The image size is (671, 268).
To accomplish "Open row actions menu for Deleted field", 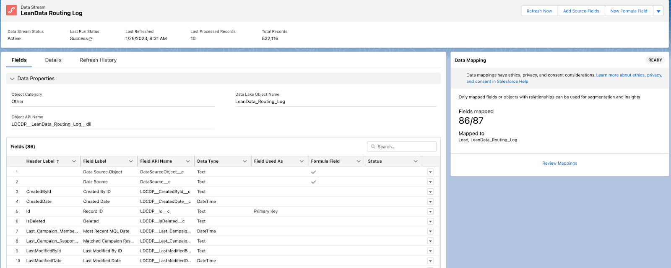I will pos(430,221).
